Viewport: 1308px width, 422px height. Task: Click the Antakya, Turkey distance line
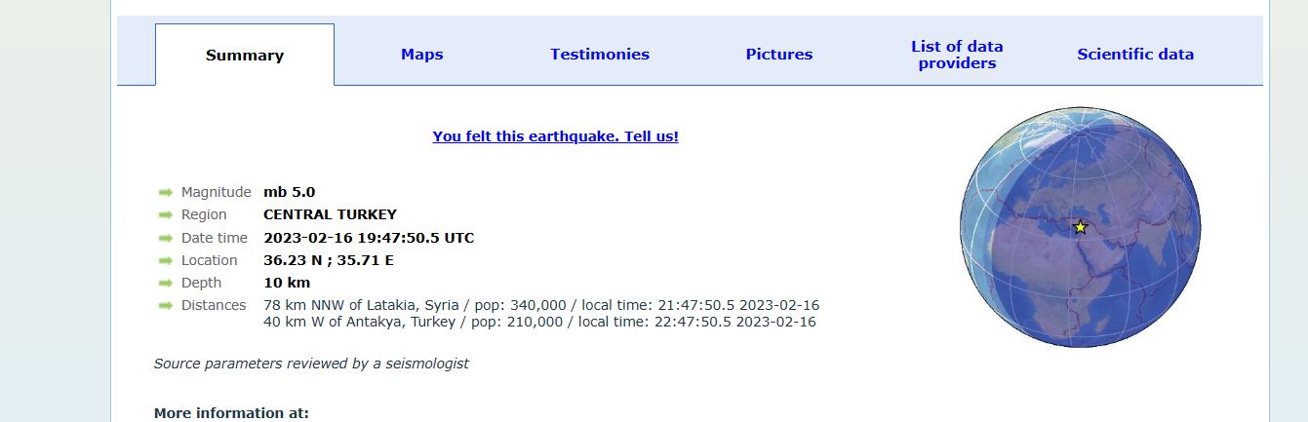(x=540, y=322)
